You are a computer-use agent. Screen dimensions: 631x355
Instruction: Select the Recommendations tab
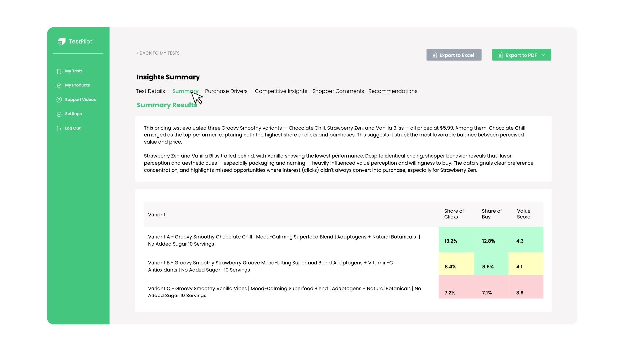tap(393, 91)
